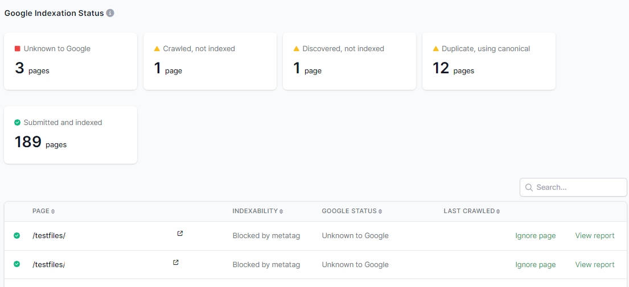
Task: Click red square Unknown to Google icon
Action: tap(18, 49)
